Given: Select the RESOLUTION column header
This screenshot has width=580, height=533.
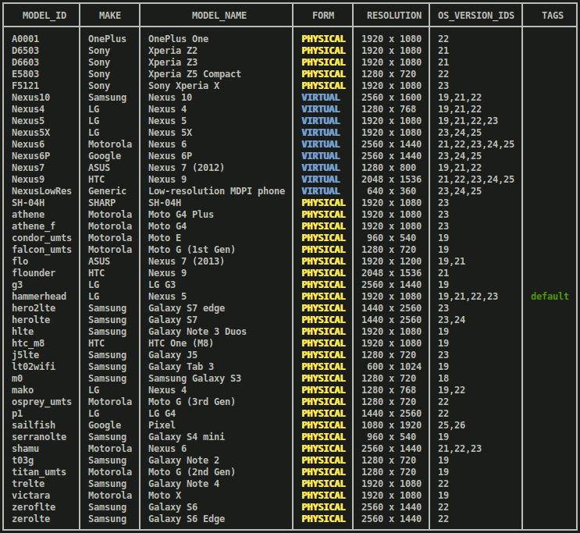Looking at the screenshot, I should pos(393,16).
